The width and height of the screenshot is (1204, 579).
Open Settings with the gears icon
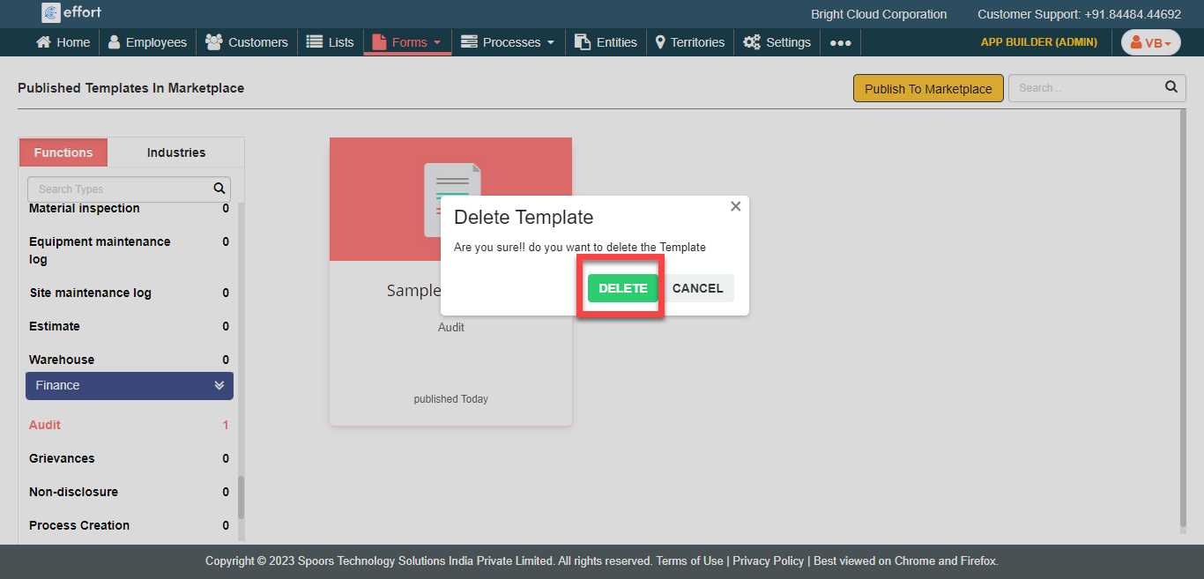point(777,42)
